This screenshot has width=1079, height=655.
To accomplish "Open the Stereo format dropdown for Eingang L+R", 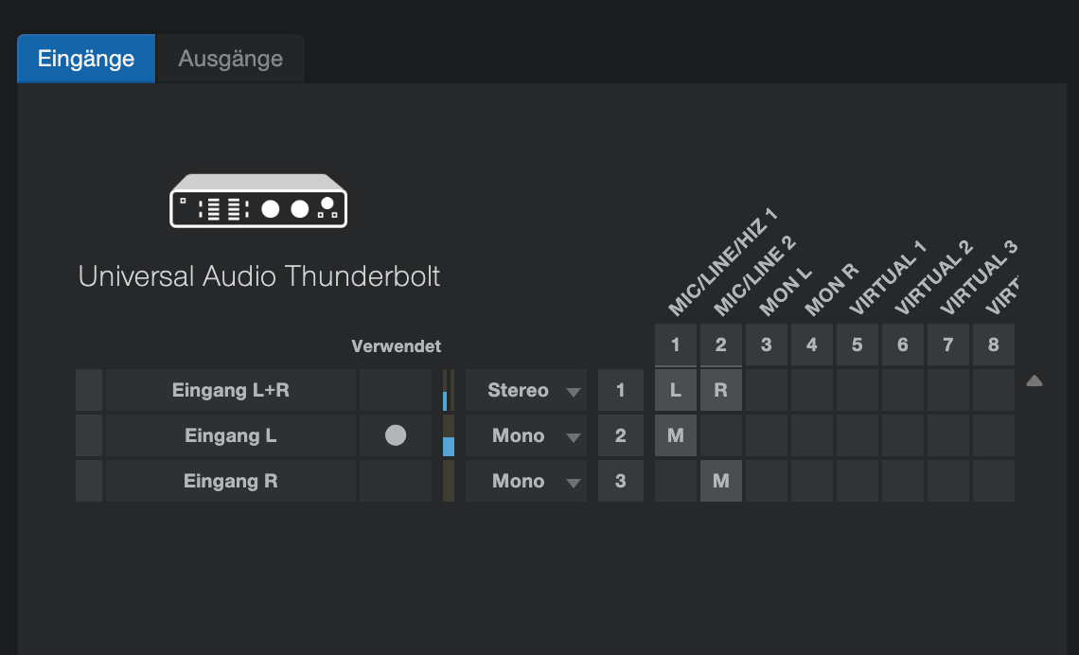I will [x=525, y=390].
